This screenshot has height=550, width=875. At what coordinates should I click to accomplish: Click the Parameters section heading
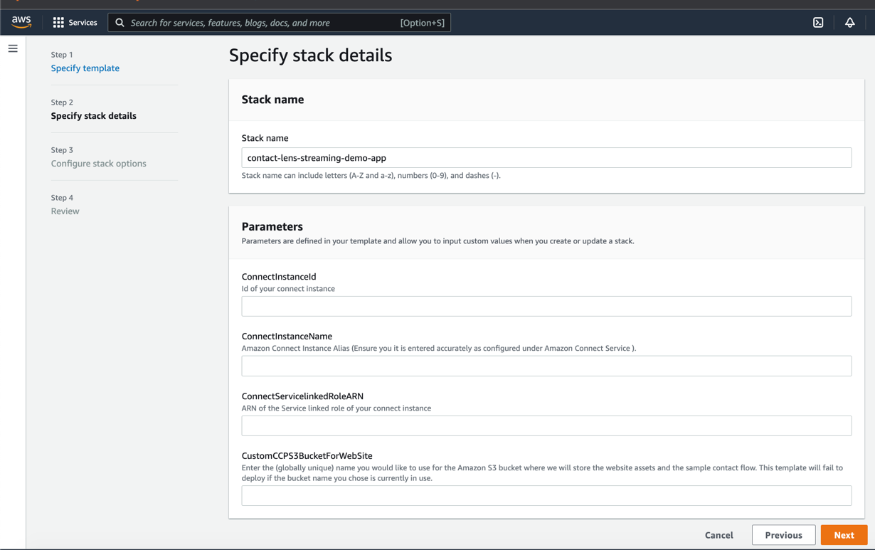pyautogui.click(x=272, y=226)
